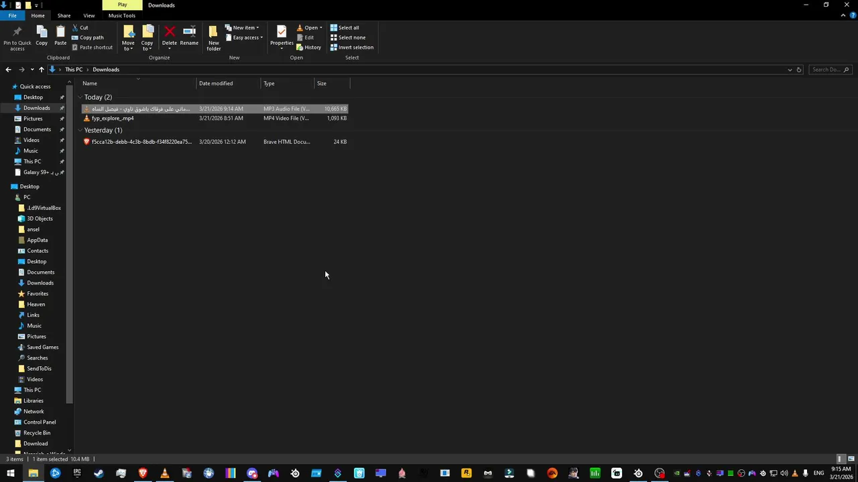This screenshot has height=482, width=858.
Task: Click Edit in the Open group
Action: 305,37
